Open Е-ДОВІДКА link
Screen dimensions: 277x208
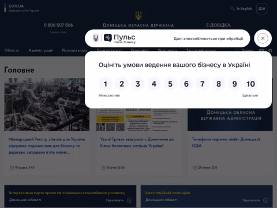point(218,25)
